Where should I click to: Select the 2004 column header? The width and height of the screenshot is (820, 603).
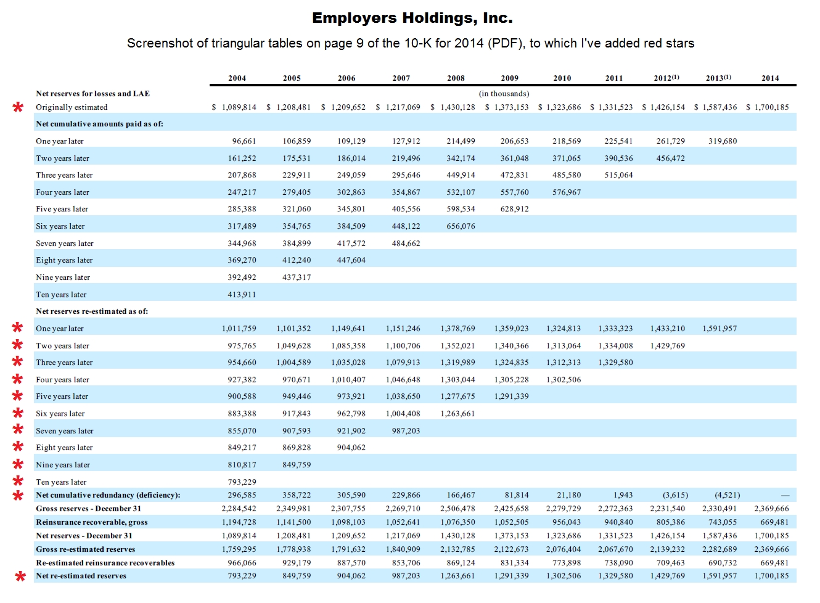click(x=237, y=78)
